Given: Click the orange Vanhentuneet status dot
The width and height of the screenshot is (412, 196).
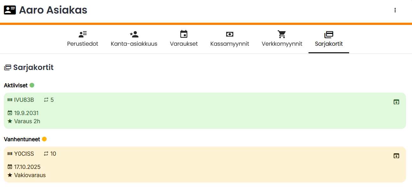Looking at the screenshot, I should tap(44, 139).
